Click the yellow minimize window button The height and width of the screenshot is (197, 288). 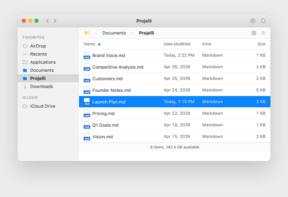coord(30,21)
